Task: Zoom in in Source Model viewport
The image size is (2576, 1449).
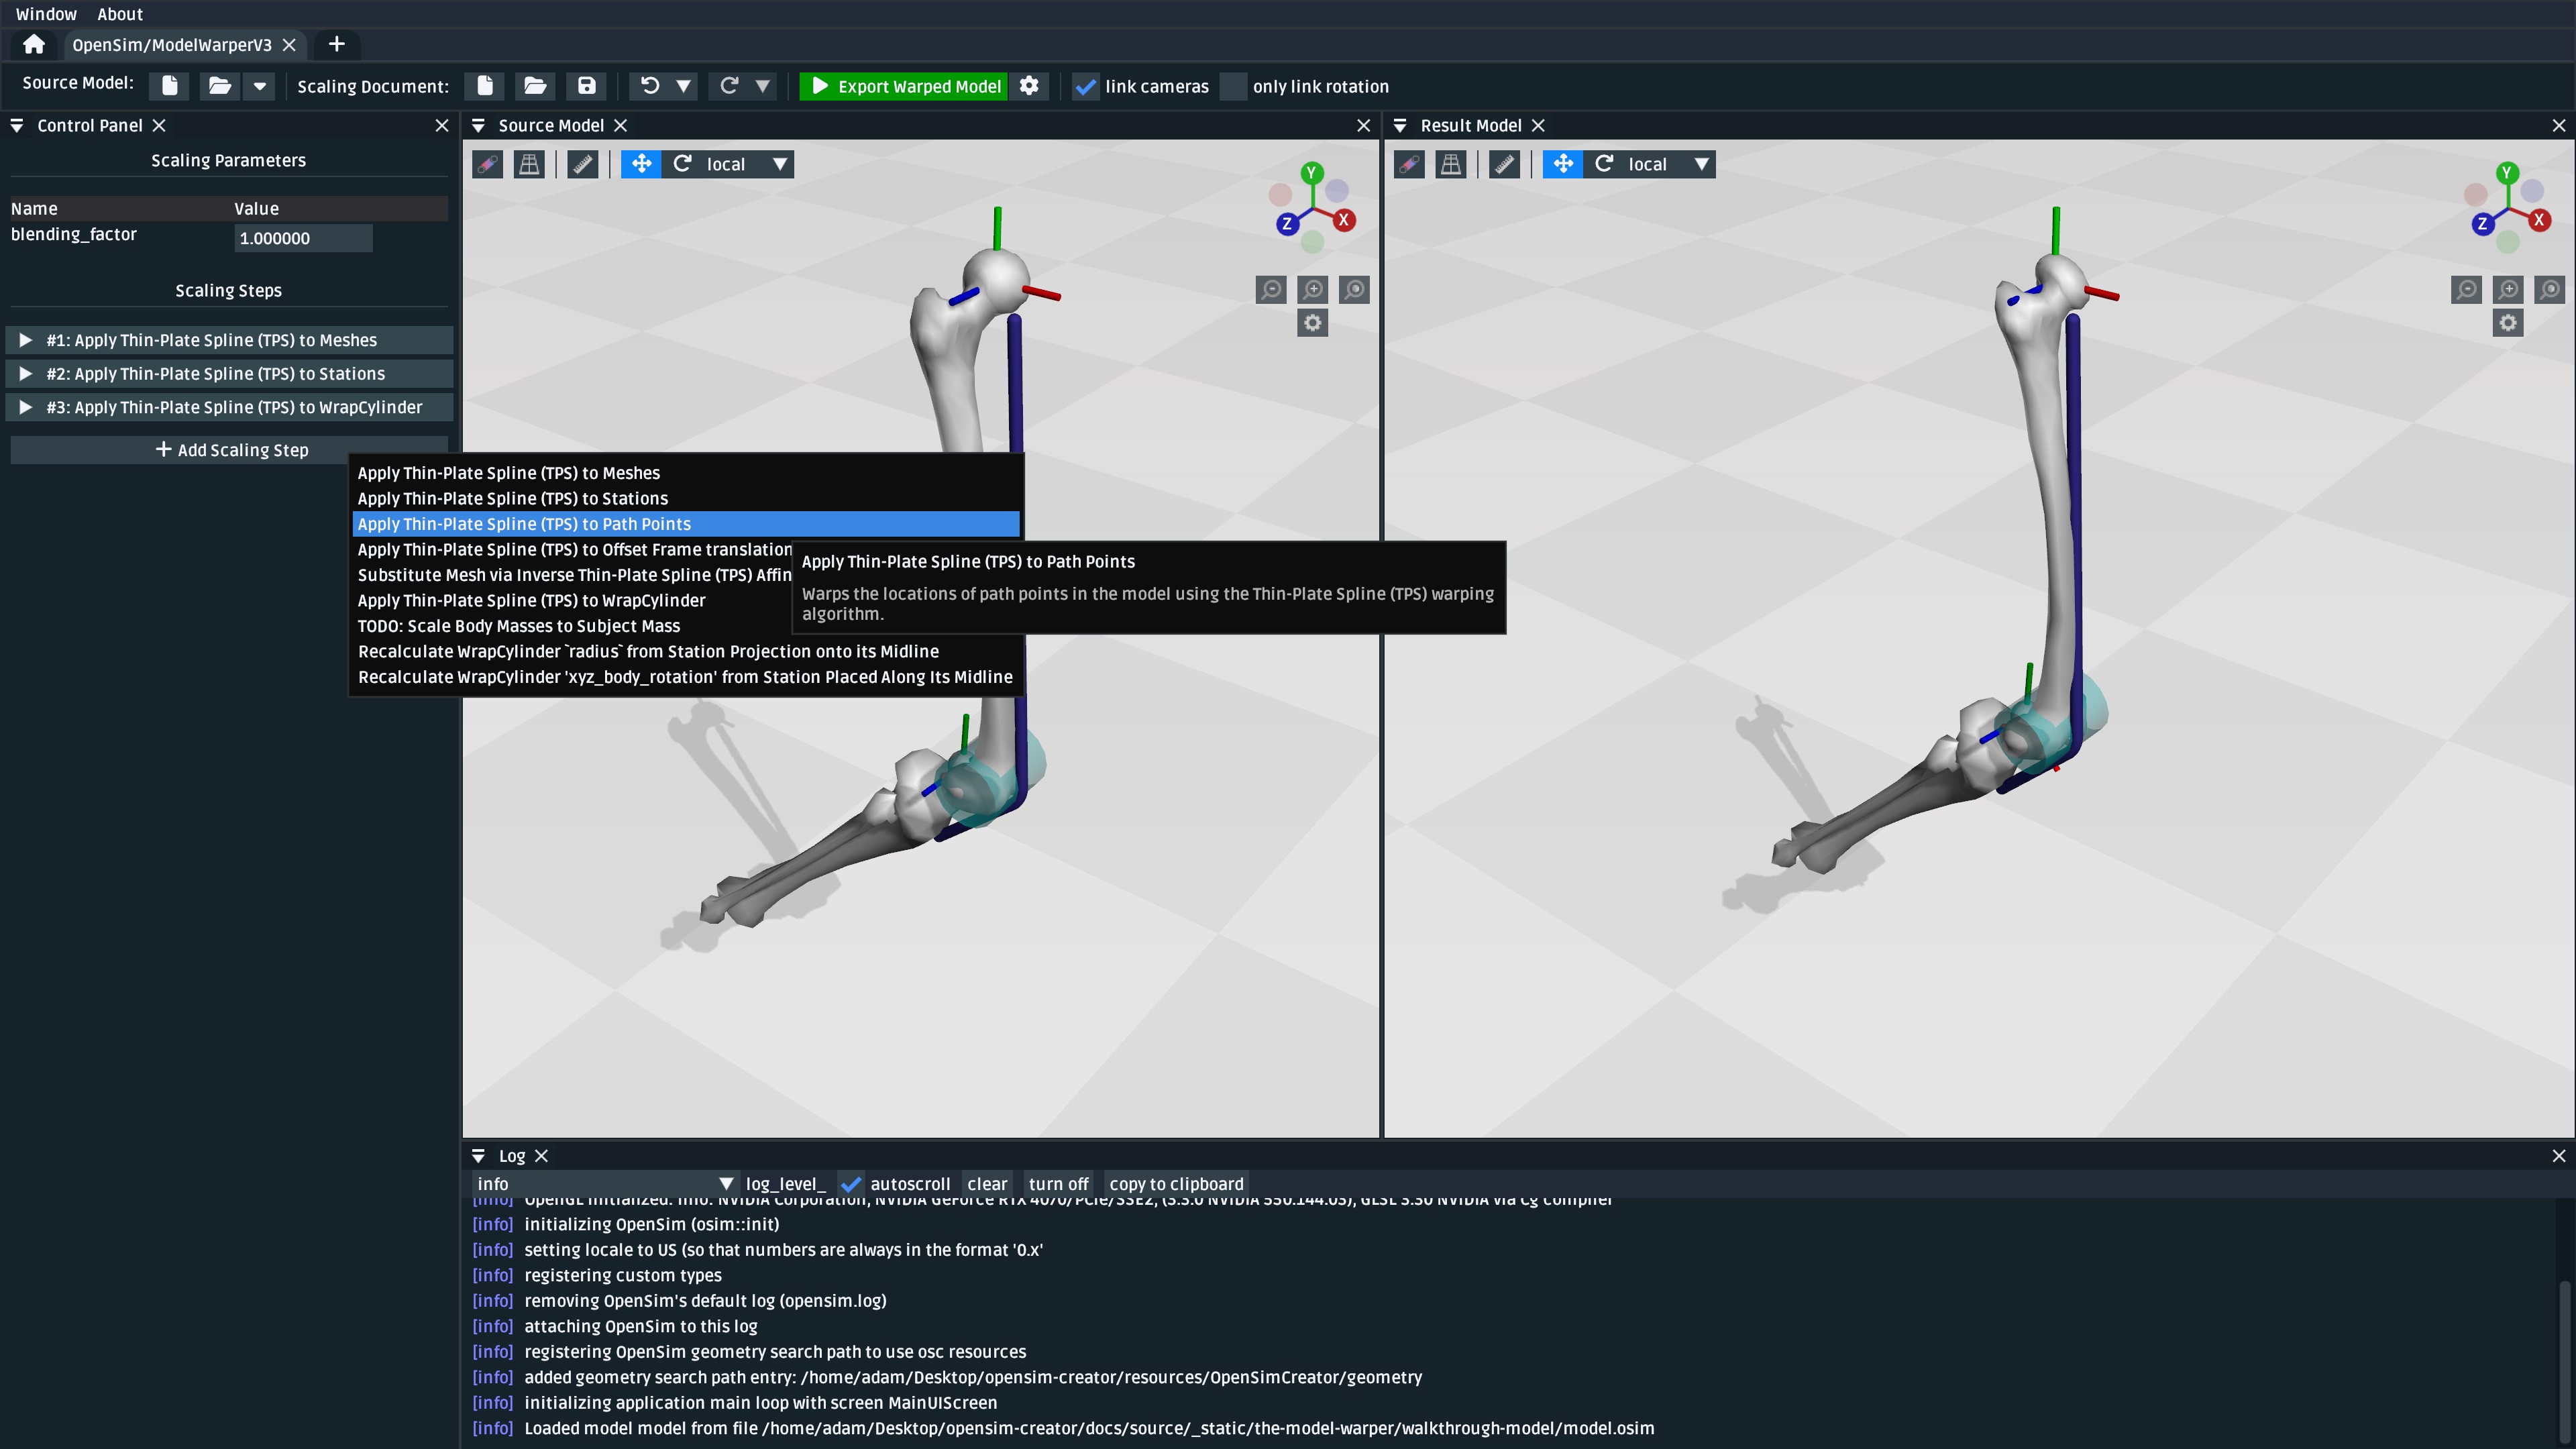Action: click(x=1313, y=290)
